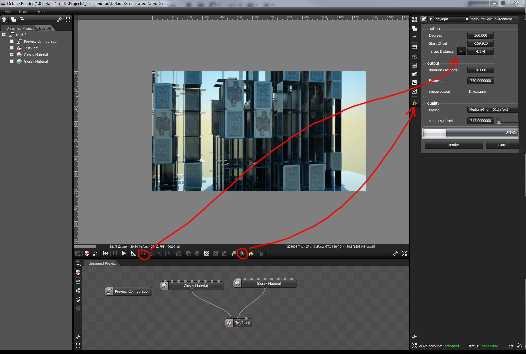The image size is (526, 354).
Task: Click the image thumbnail icon in the inspector sidebar
Action: [414, 47]
